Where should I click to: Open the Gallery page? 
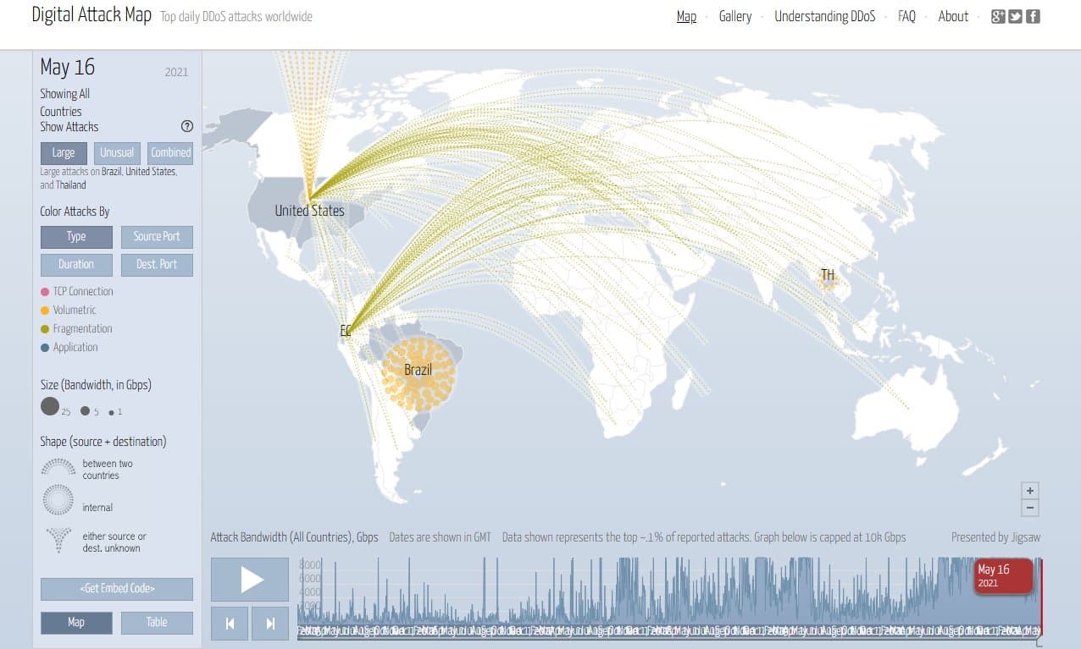[735, 17]
